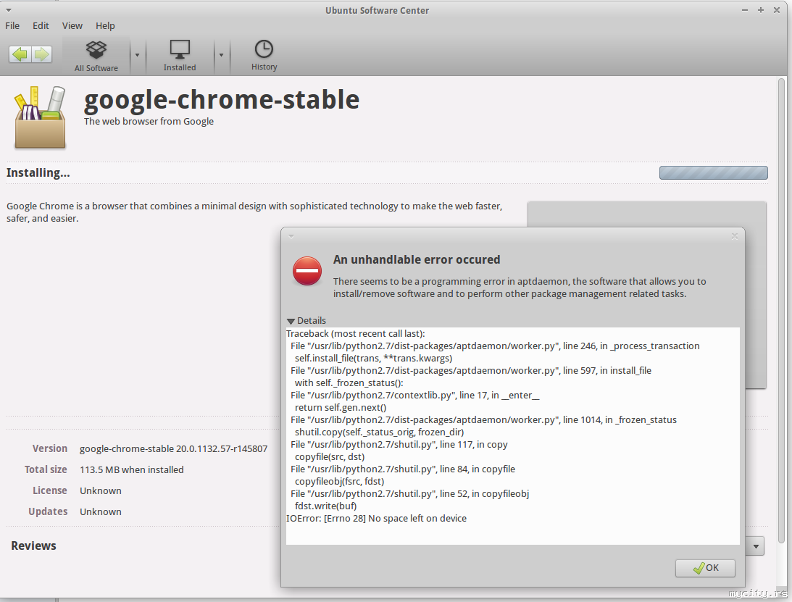Screen dimensions: 792x602
Task: Click the google-chrome-stable package icon
Action: pos(41,118)
